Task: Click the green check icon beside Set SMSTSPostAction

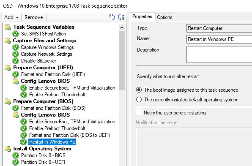Action: click(x=16, y=34)
